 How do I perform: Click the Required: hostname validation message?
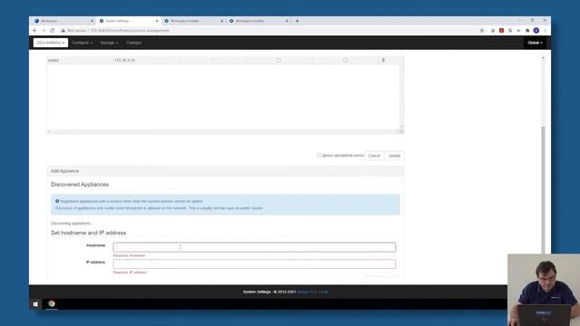pyautogui.click(x=129, y=255)
